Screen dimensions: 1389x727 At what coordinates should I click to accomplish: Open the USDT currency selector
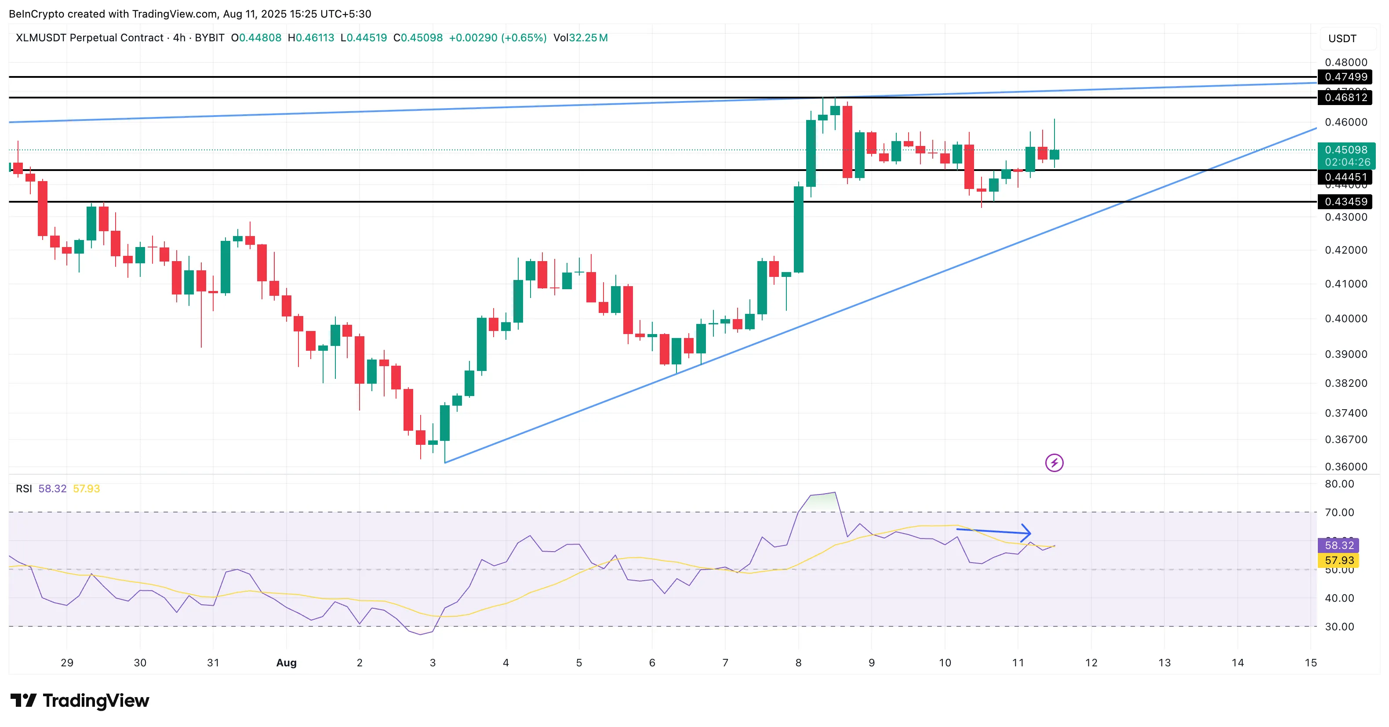[x=1343, y=38]
